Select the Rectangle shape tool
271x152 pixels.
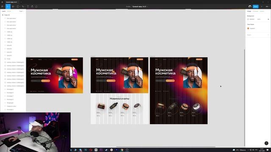(18, 7)
